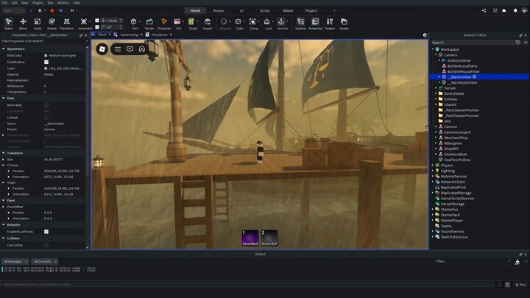This screenshot has height=298, width=530.
Task: Add a new Script
Action: point(192,24)
